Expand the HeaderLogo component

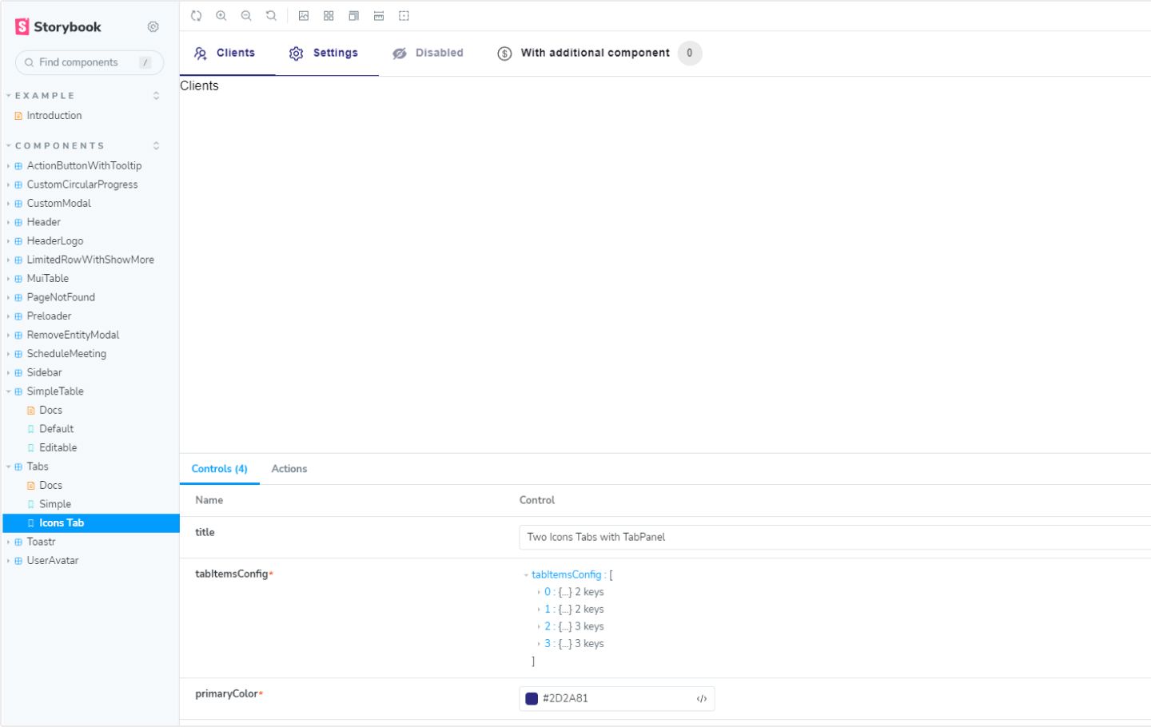click(55, 241)
